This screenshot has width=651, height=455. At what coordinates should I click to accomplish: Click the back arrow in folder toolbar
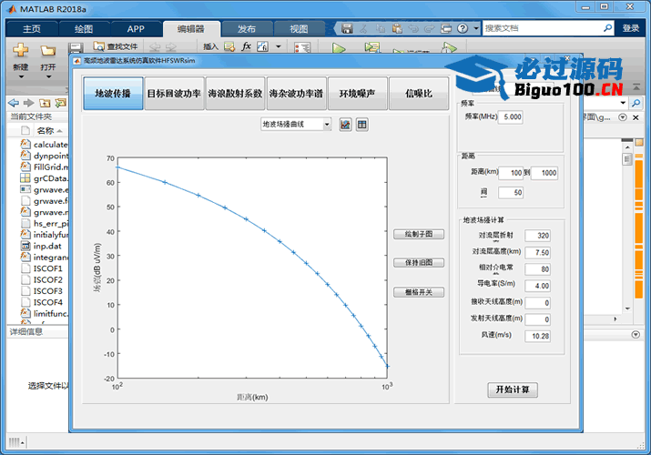tap(14, 103)
